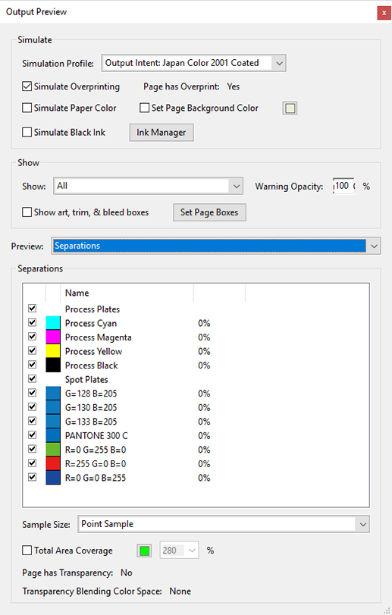Uncheck the Process Magenta plate
Image resolution: width=392 pixels, height=615 pixels.
(x=32, y=337)
